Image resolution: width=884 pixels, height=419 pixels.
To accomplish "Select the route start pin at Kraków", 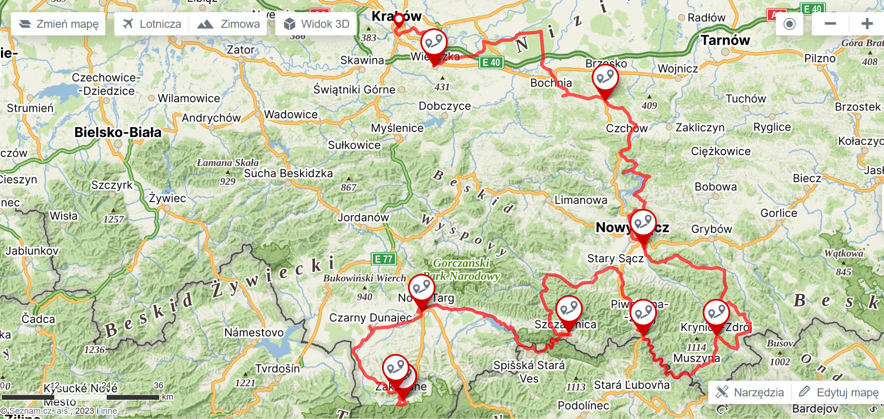I will 399,20.
